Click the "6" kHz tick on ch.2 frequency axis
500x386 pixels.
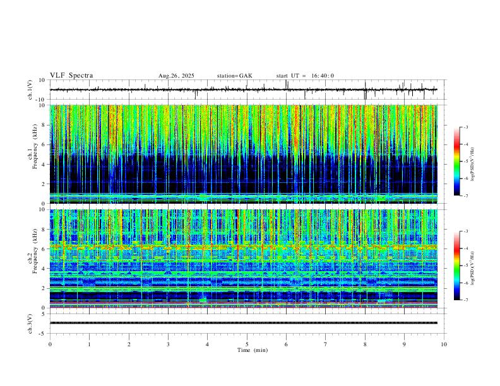[x=44, y=249]
